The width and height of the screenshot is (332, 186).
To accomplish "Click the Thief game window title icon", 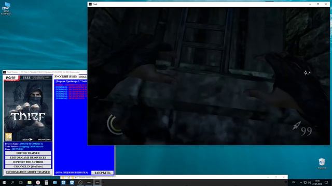I will 90,4.
